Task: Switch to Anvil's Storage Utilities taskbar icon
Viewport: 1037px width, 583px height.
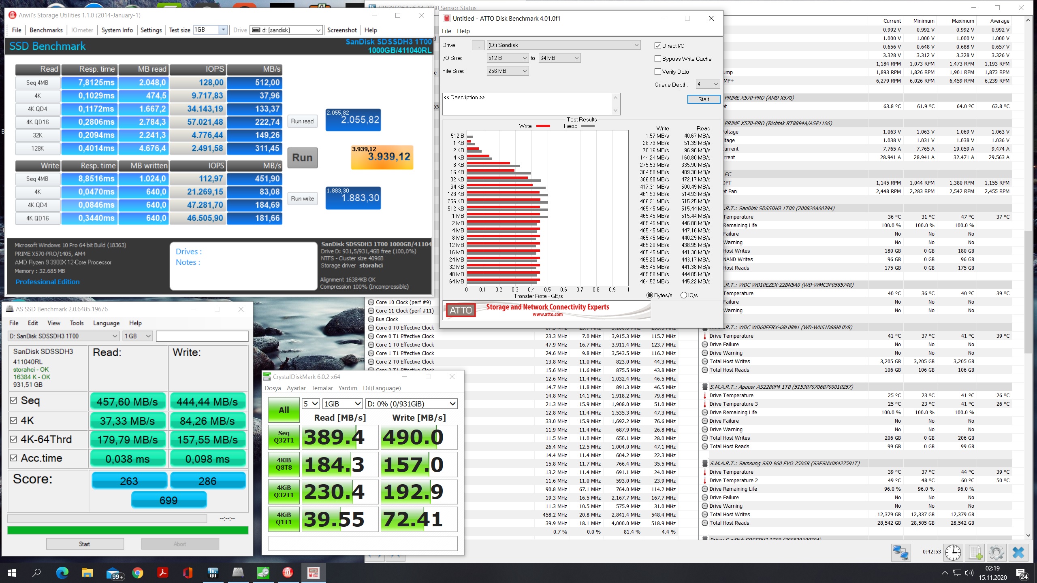Action: coord(288,573)
